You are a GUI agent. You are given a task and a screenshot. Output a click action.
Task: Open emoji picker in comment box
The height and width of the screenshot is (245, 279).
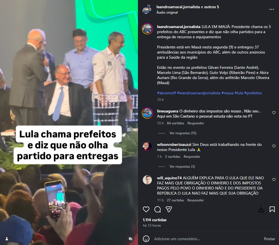pos(146,239)
